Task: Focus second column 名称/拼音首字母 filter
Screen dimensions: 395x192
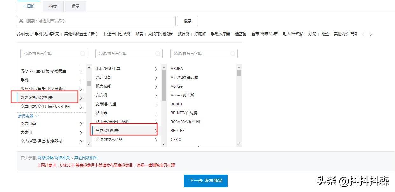Action: click(129, 54)
